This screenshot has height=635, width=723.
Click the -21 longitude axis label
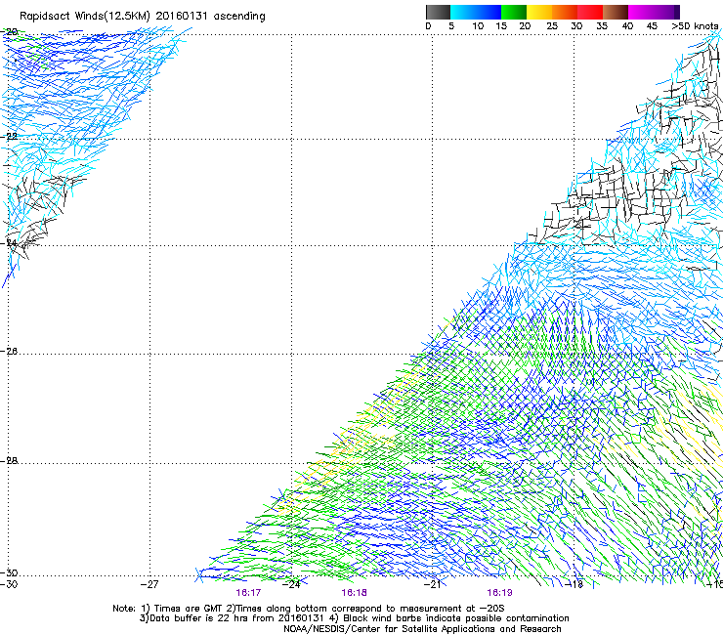pos(433,584)
